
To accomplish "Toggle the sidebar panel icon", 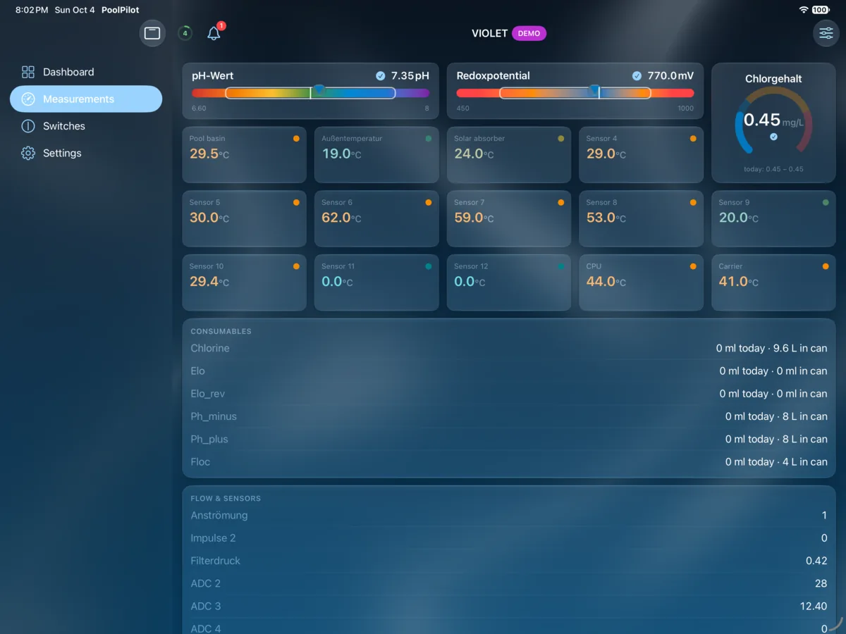I will (152, 33).
